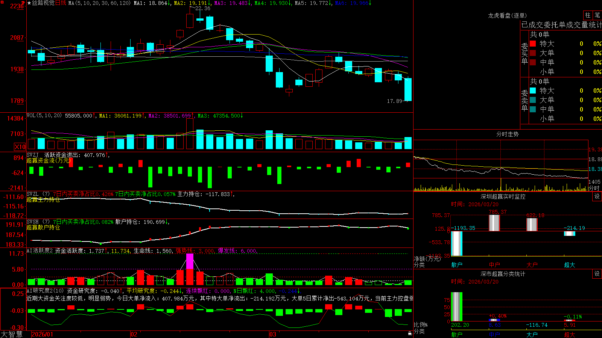Click the SVZL indicator name
602x338 pixels.
[33, 194]
